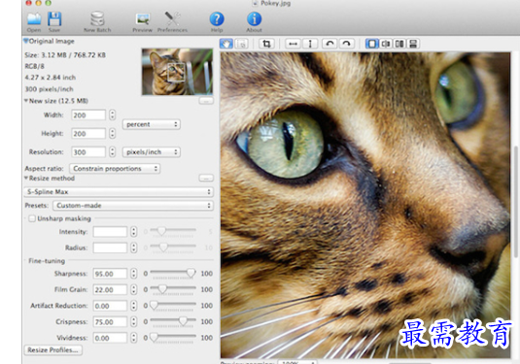Select the crop tool

click(266, 44)
